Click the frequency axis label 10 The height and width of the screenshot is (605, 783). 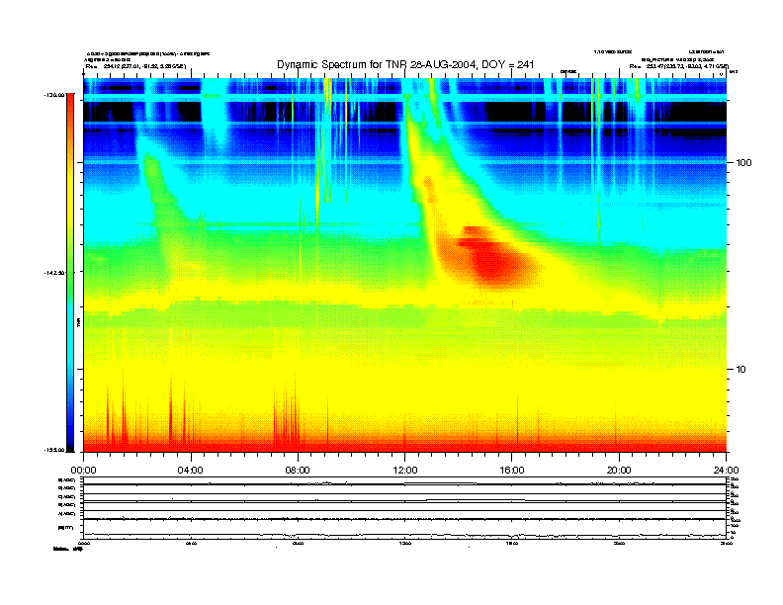click(741, 370)
